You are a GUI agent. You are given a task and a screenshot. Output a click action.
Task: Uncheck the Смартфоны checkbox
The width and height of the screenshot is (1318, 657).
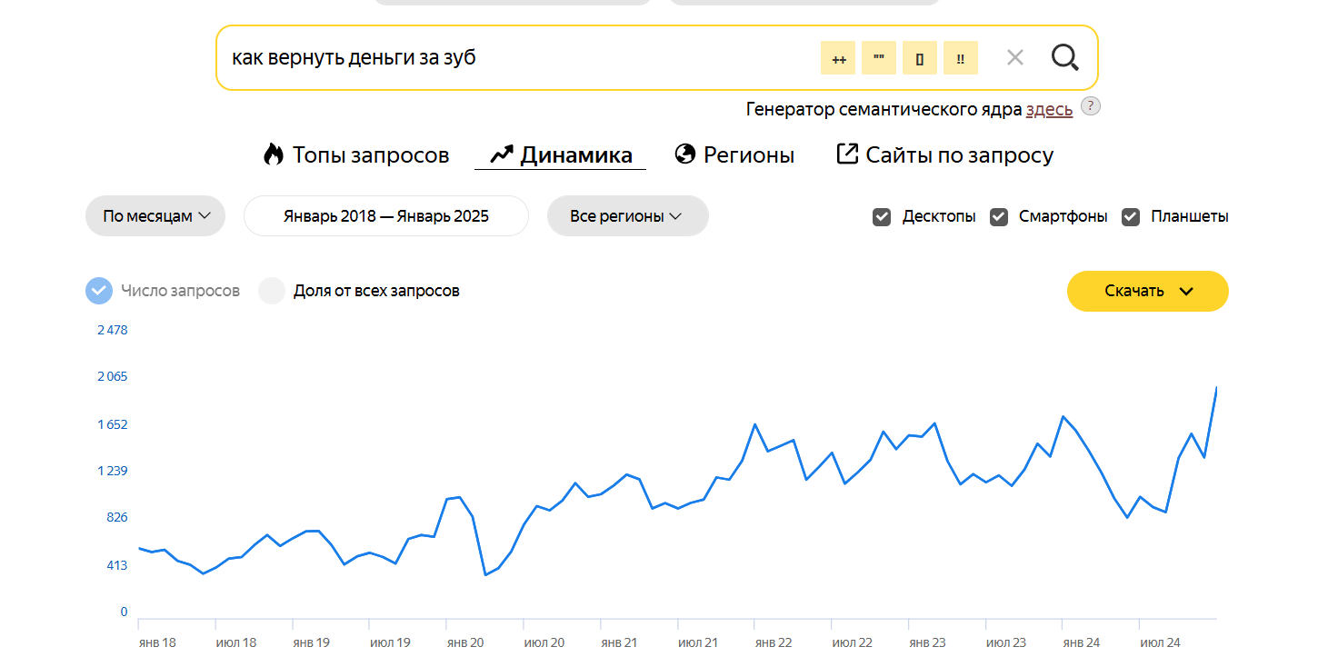(999, 217)
